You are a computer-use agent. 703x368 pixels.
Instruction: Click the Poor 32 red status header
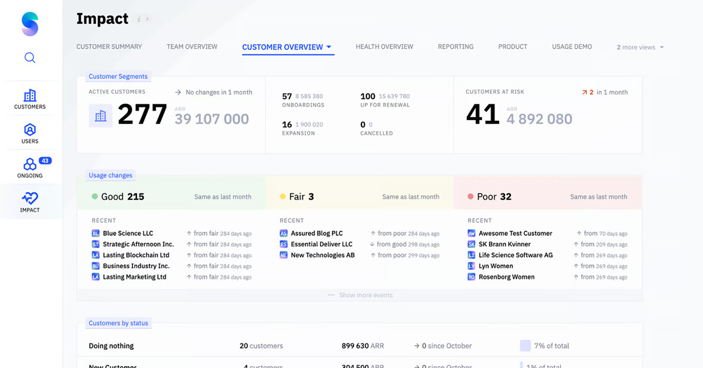click(x=490, y=197)
